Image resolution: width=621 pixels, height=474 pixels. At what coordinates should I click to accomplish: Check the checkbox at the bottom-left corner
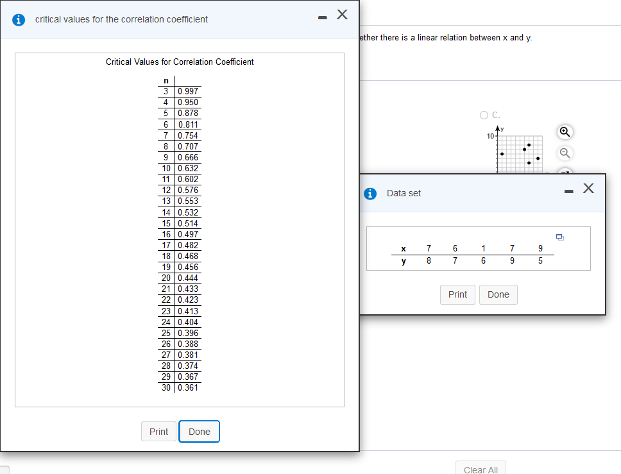pyautogui.click(x=4, y=470)
